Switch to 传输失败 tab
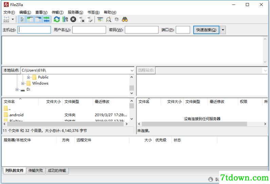 pos(36,170)
